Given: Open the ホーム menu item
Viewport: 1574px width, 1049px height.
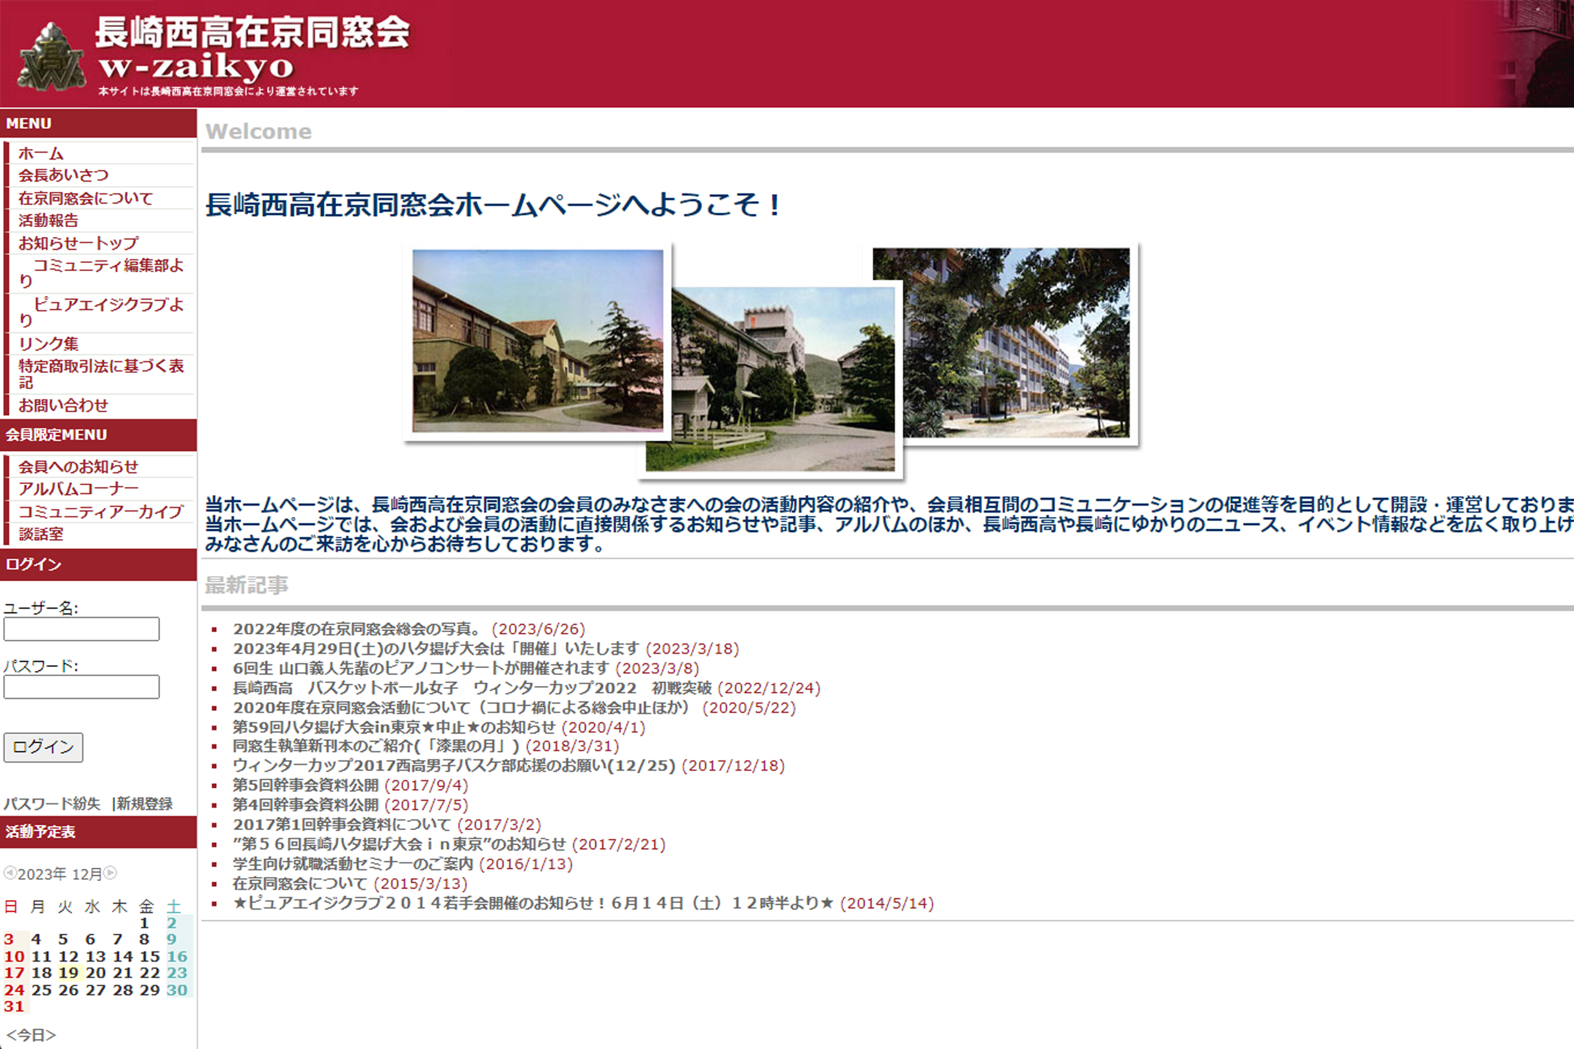Looking at the screenshot, I should (x=41, y=153).
